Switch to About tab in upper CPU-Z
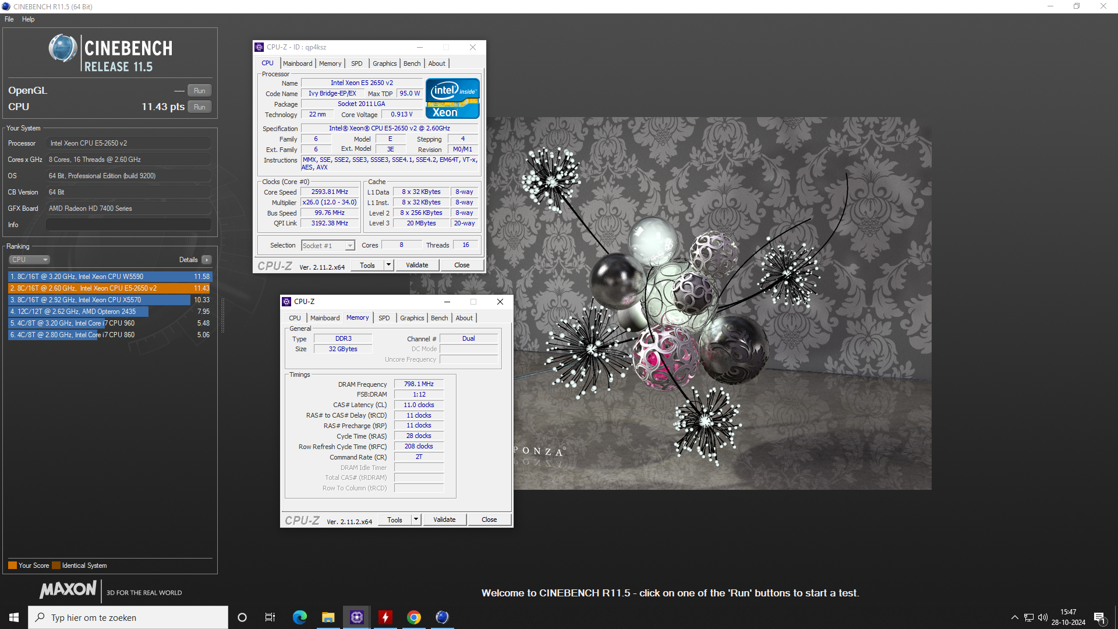 click(437, 63)
